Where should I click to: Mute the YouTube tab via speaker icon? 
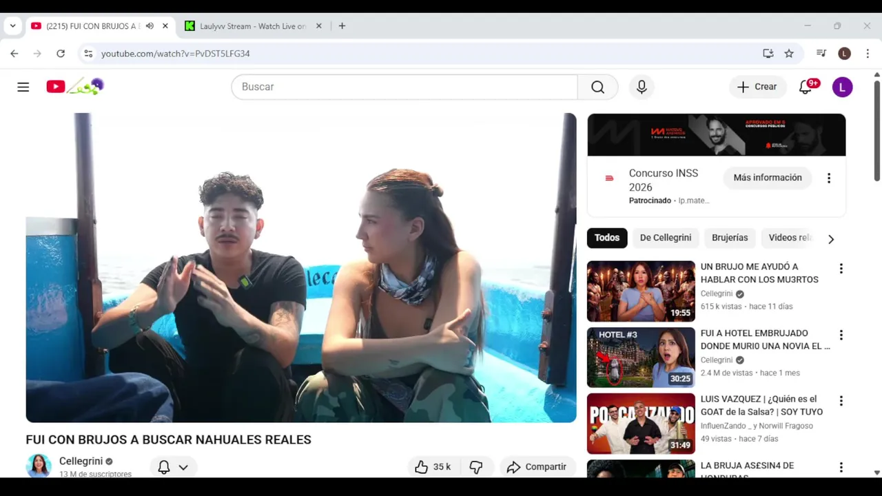point(150,26)
